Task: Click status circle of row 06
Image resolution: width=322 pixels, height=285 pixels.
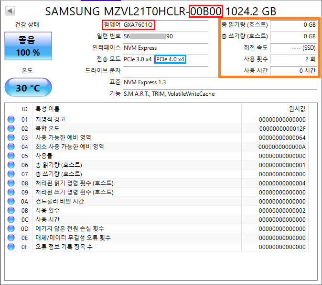Action: pyautogui.click(x=11, y=165)
